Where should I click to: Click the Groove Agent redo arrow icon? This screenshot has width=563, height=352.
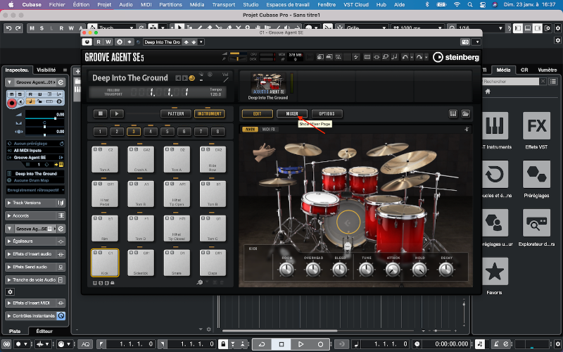[x=419, y=57]
